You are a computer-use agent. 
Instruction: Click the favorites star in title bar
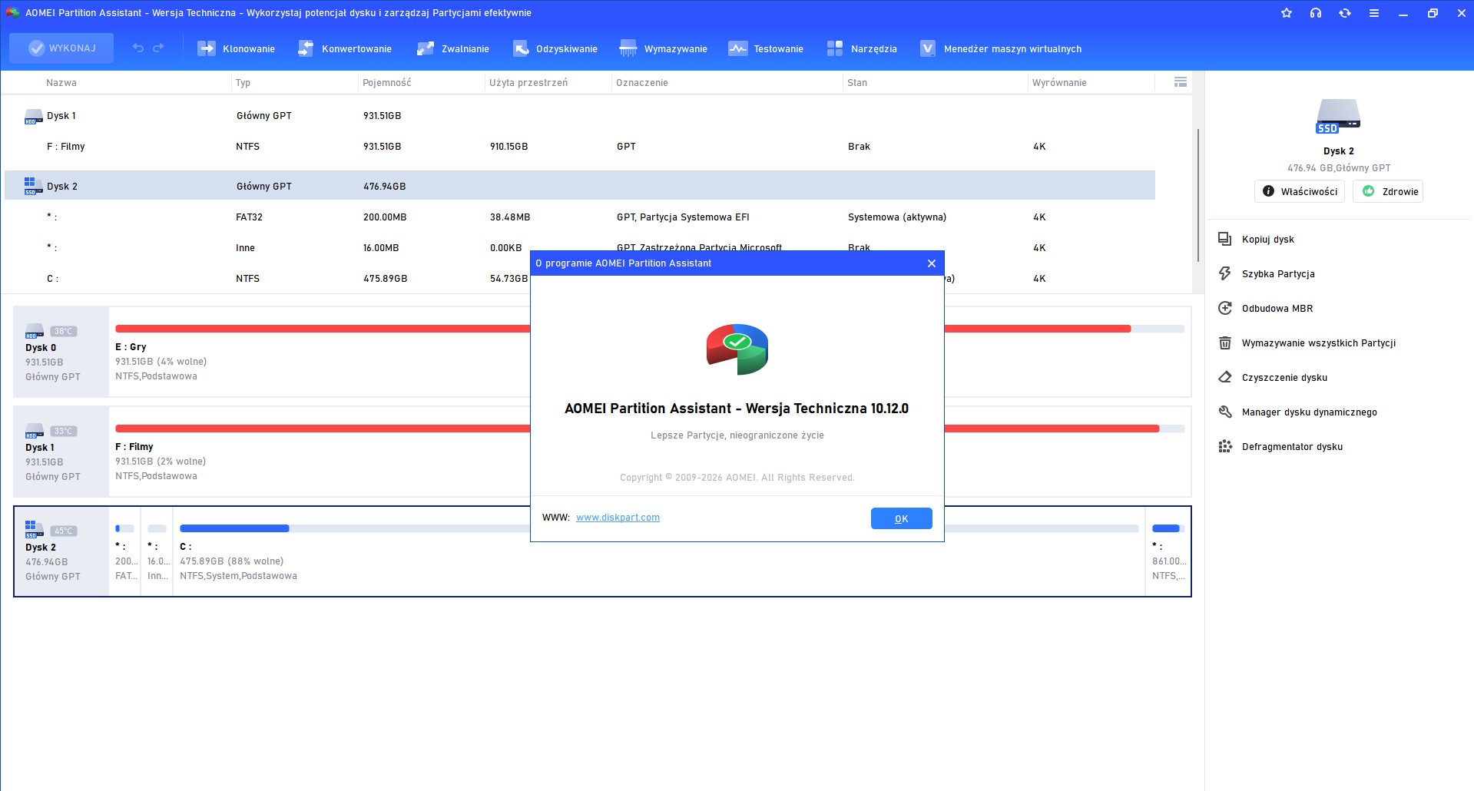[x=1287, y=13]
